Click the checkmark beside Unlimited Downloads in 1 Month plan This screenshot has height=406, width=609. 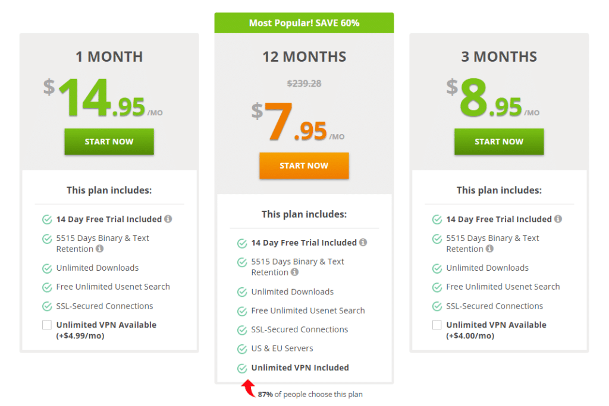point(47,268)
